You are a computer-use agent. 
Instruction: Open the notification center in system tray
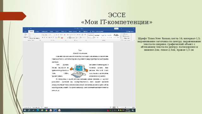pos(133,110)
